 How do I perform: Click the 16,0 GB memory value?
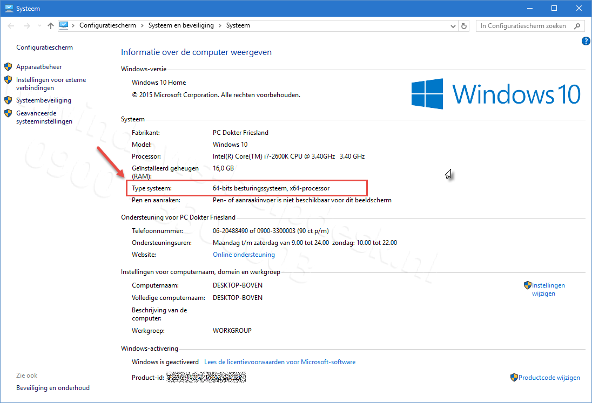coord(223,168)
